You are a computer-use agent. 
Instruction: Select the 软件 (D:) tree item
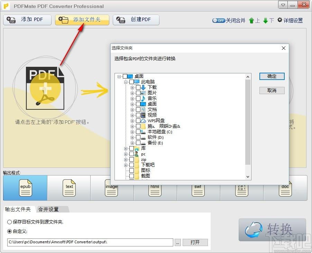[156, 137]
